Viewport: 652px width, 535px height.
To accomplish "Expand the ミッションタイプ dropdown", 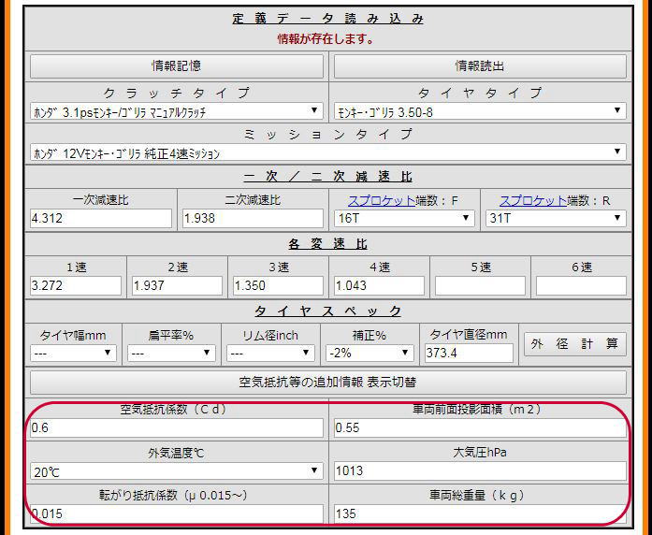I will 328,152.
